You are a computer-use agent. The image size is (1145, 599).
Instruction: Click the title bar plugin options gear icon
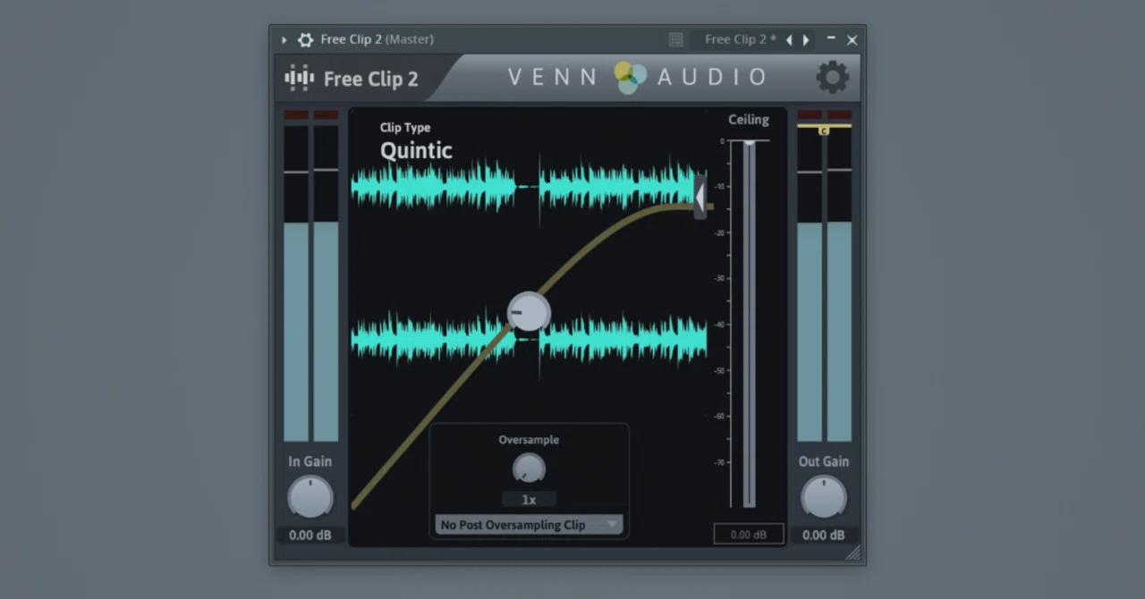click(306, 39)
